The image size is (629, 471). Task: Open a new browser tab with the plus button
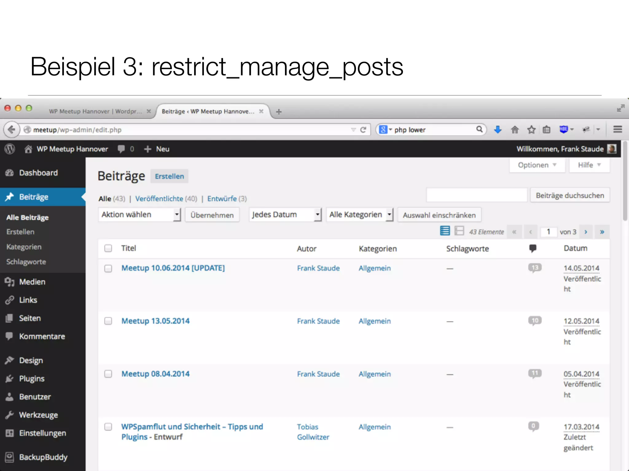pos(279,112)
